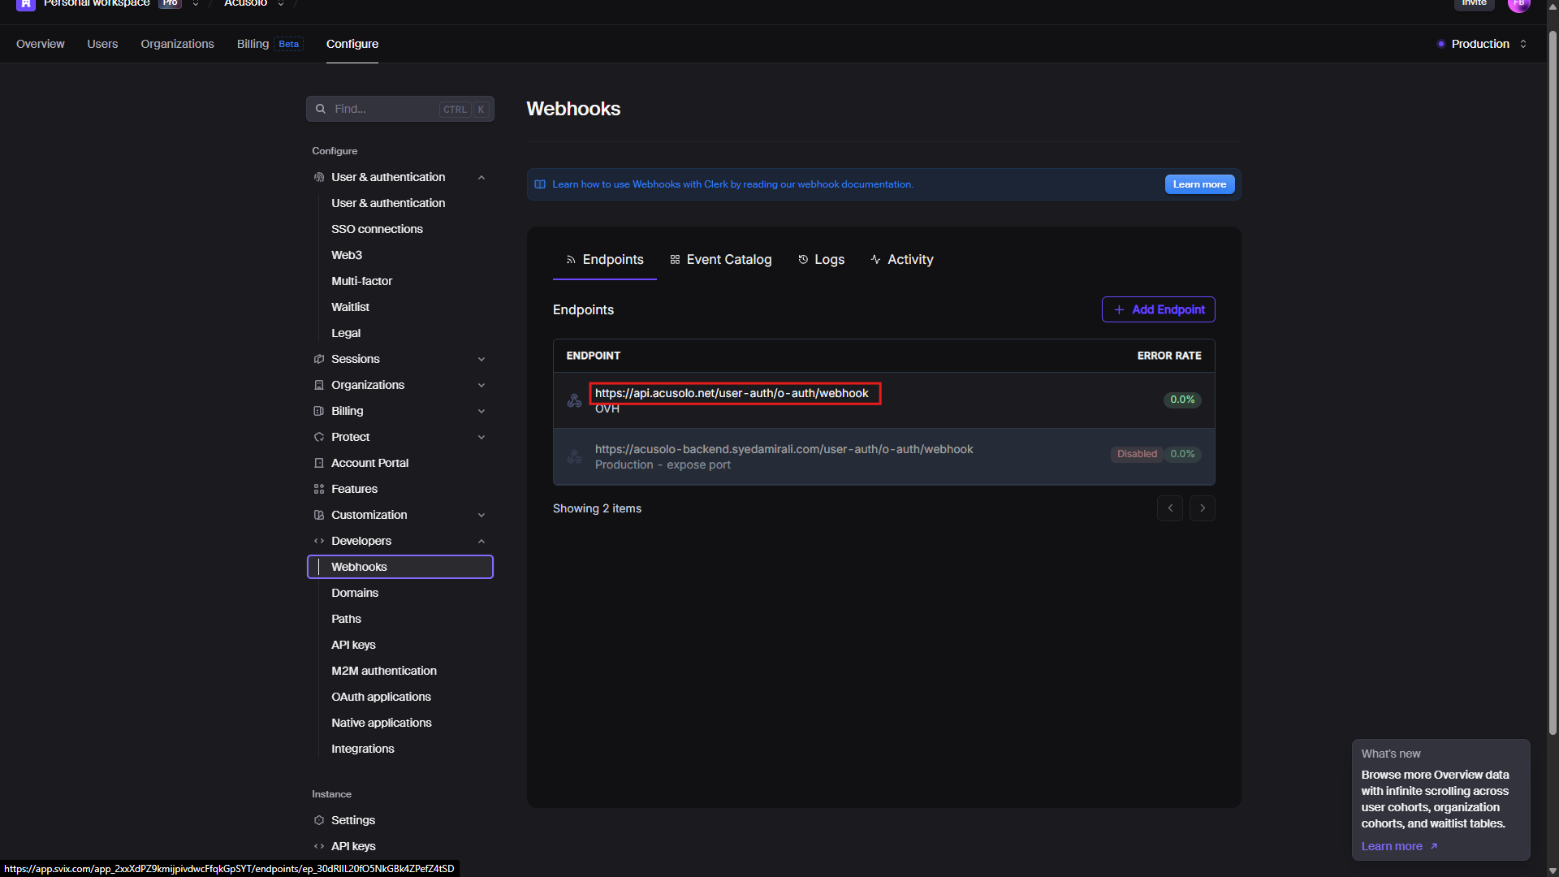Click the book icon in webhook documentation banner
This screenshot has height=877, width=1559.
(540, 184)
